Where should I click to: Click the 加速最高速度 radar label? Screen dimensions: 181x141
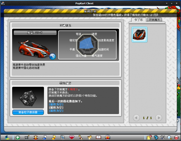tap(106, 40)
